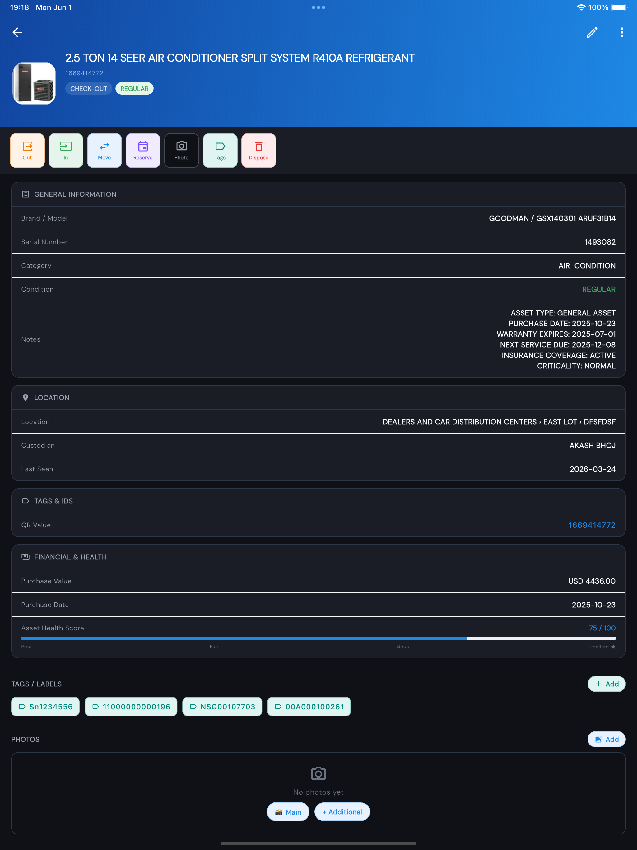The width and height of the screenshot is (637, 850).
Task: Tap the In check-in action
Action: pyautogui.click(x=66, y=151)
